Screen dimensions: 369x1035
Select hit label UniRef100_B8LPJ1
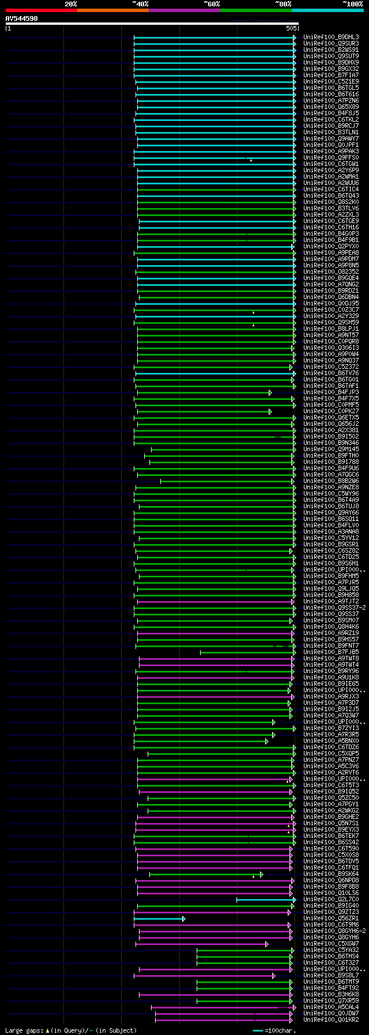coord(331,329)
